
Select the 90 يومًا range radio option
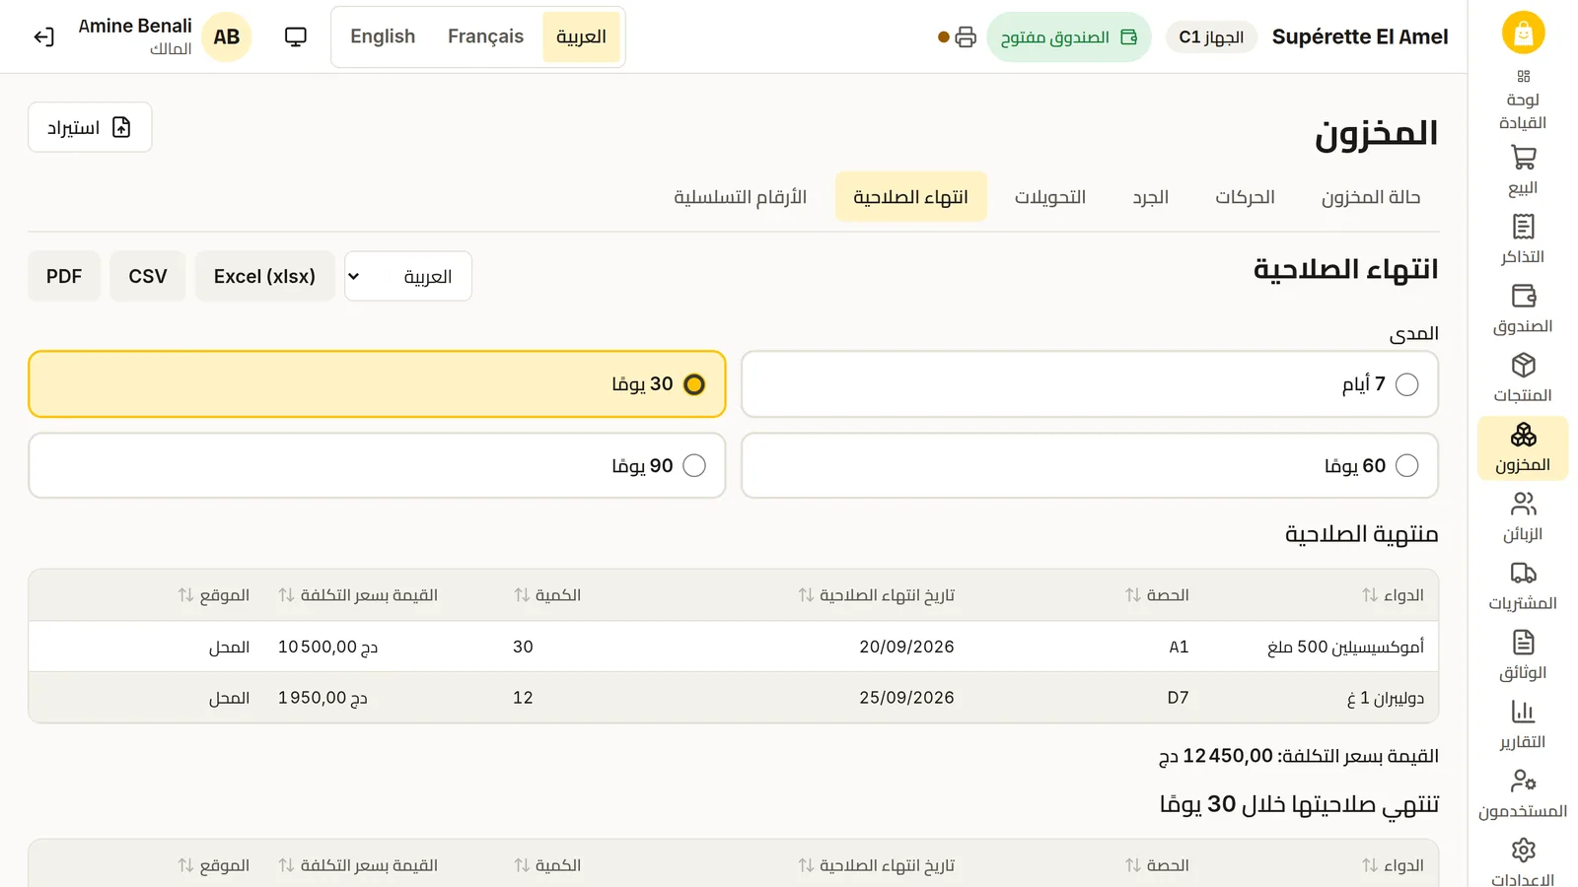tap(377, 465)
